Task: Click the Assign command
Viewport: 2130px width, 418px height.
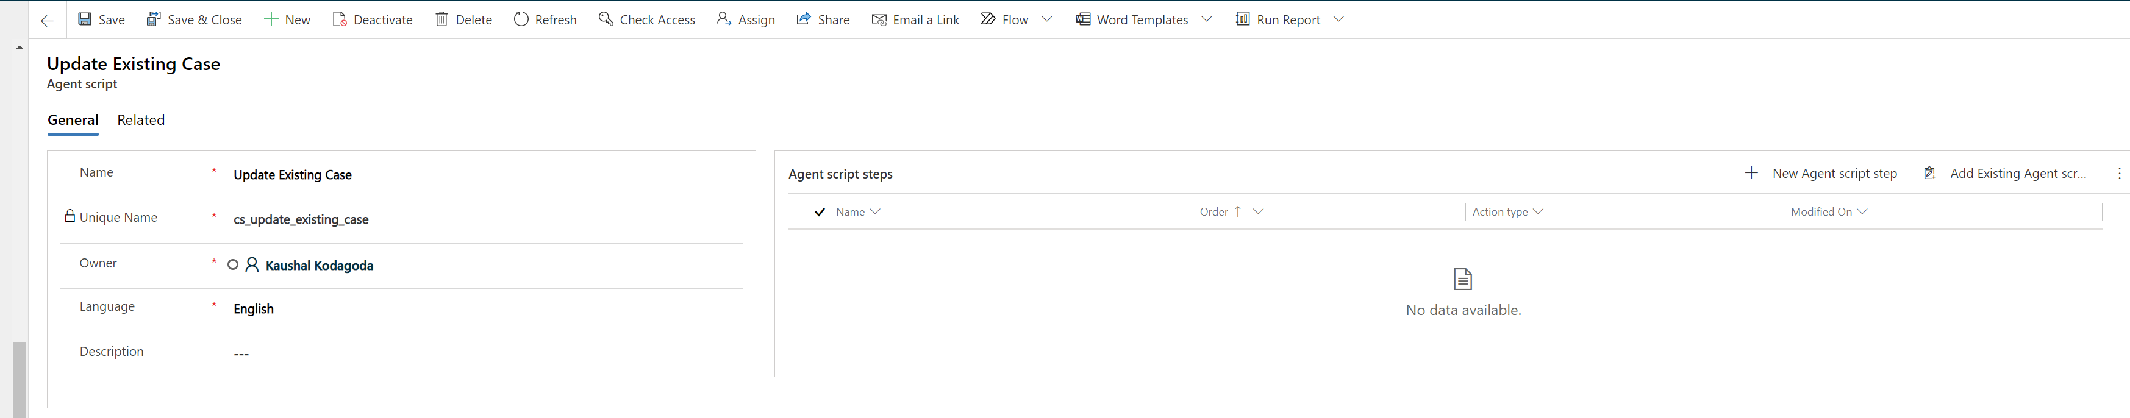Action: (746, 20)
